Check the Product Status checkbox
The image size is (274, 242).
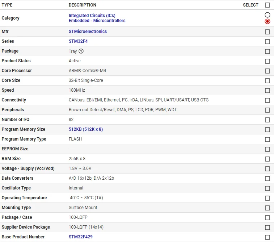[267, 61]
